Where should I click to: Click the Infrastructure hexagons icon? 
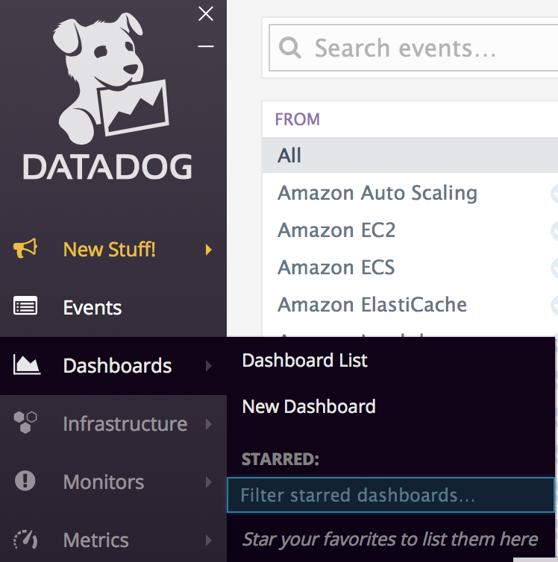pyautogui.click(x=25, y=422)
